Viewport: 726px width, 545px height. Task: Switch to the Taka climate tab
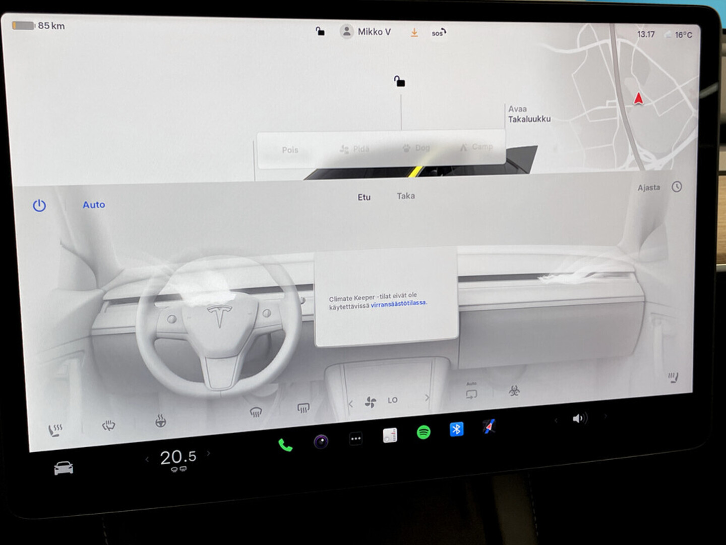click(x=405, y=196)
